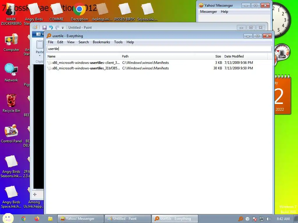Open the Tools menu in Everything
Image resolution: width=298 pixels, height=223 pixels.
118,42
